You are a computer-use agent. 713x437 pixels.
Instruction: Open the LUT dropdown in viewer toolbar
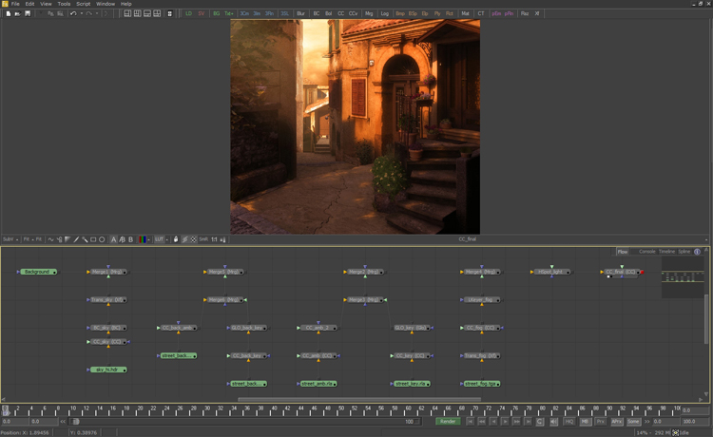pyautogui.click(x=161, y=239)
